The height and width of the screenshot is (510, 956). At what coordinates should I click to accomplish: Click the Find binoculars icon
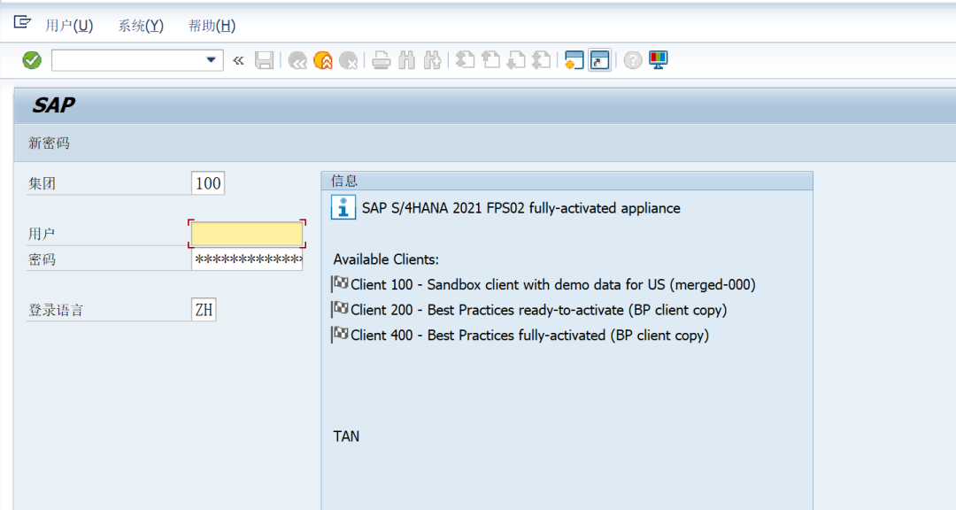pyautogui.click(x=406, y=60)
